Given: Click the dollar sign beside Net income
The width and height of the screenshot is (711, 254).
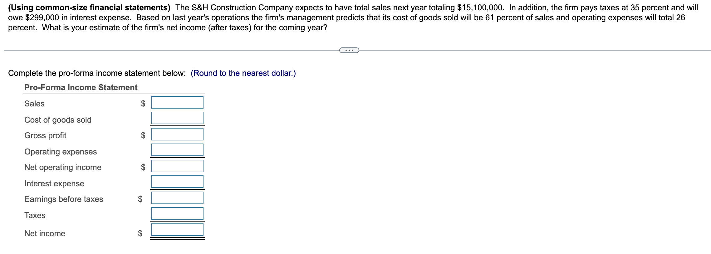Looking at the screenshot, I should pos(140,233).
